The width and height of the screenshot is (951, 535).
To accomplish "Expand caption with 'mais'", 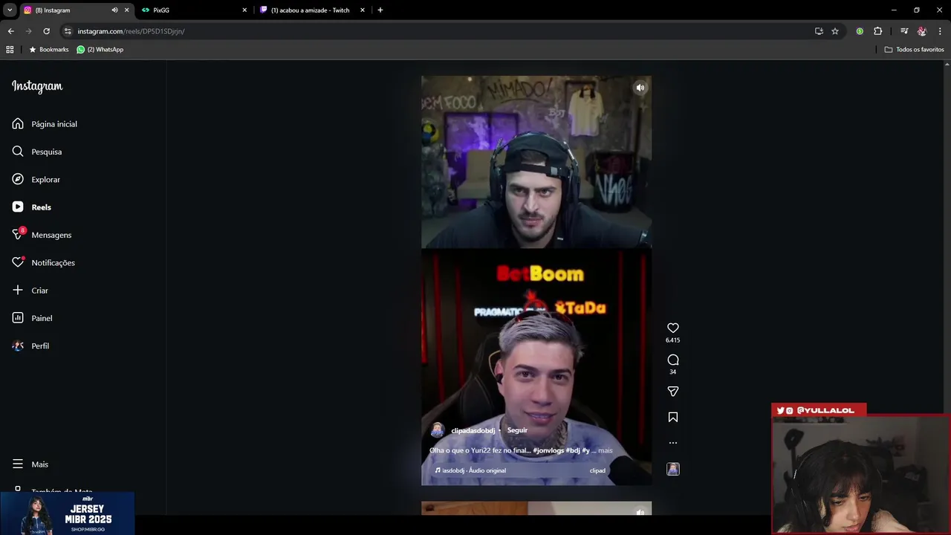I will [x=606, y=450].
